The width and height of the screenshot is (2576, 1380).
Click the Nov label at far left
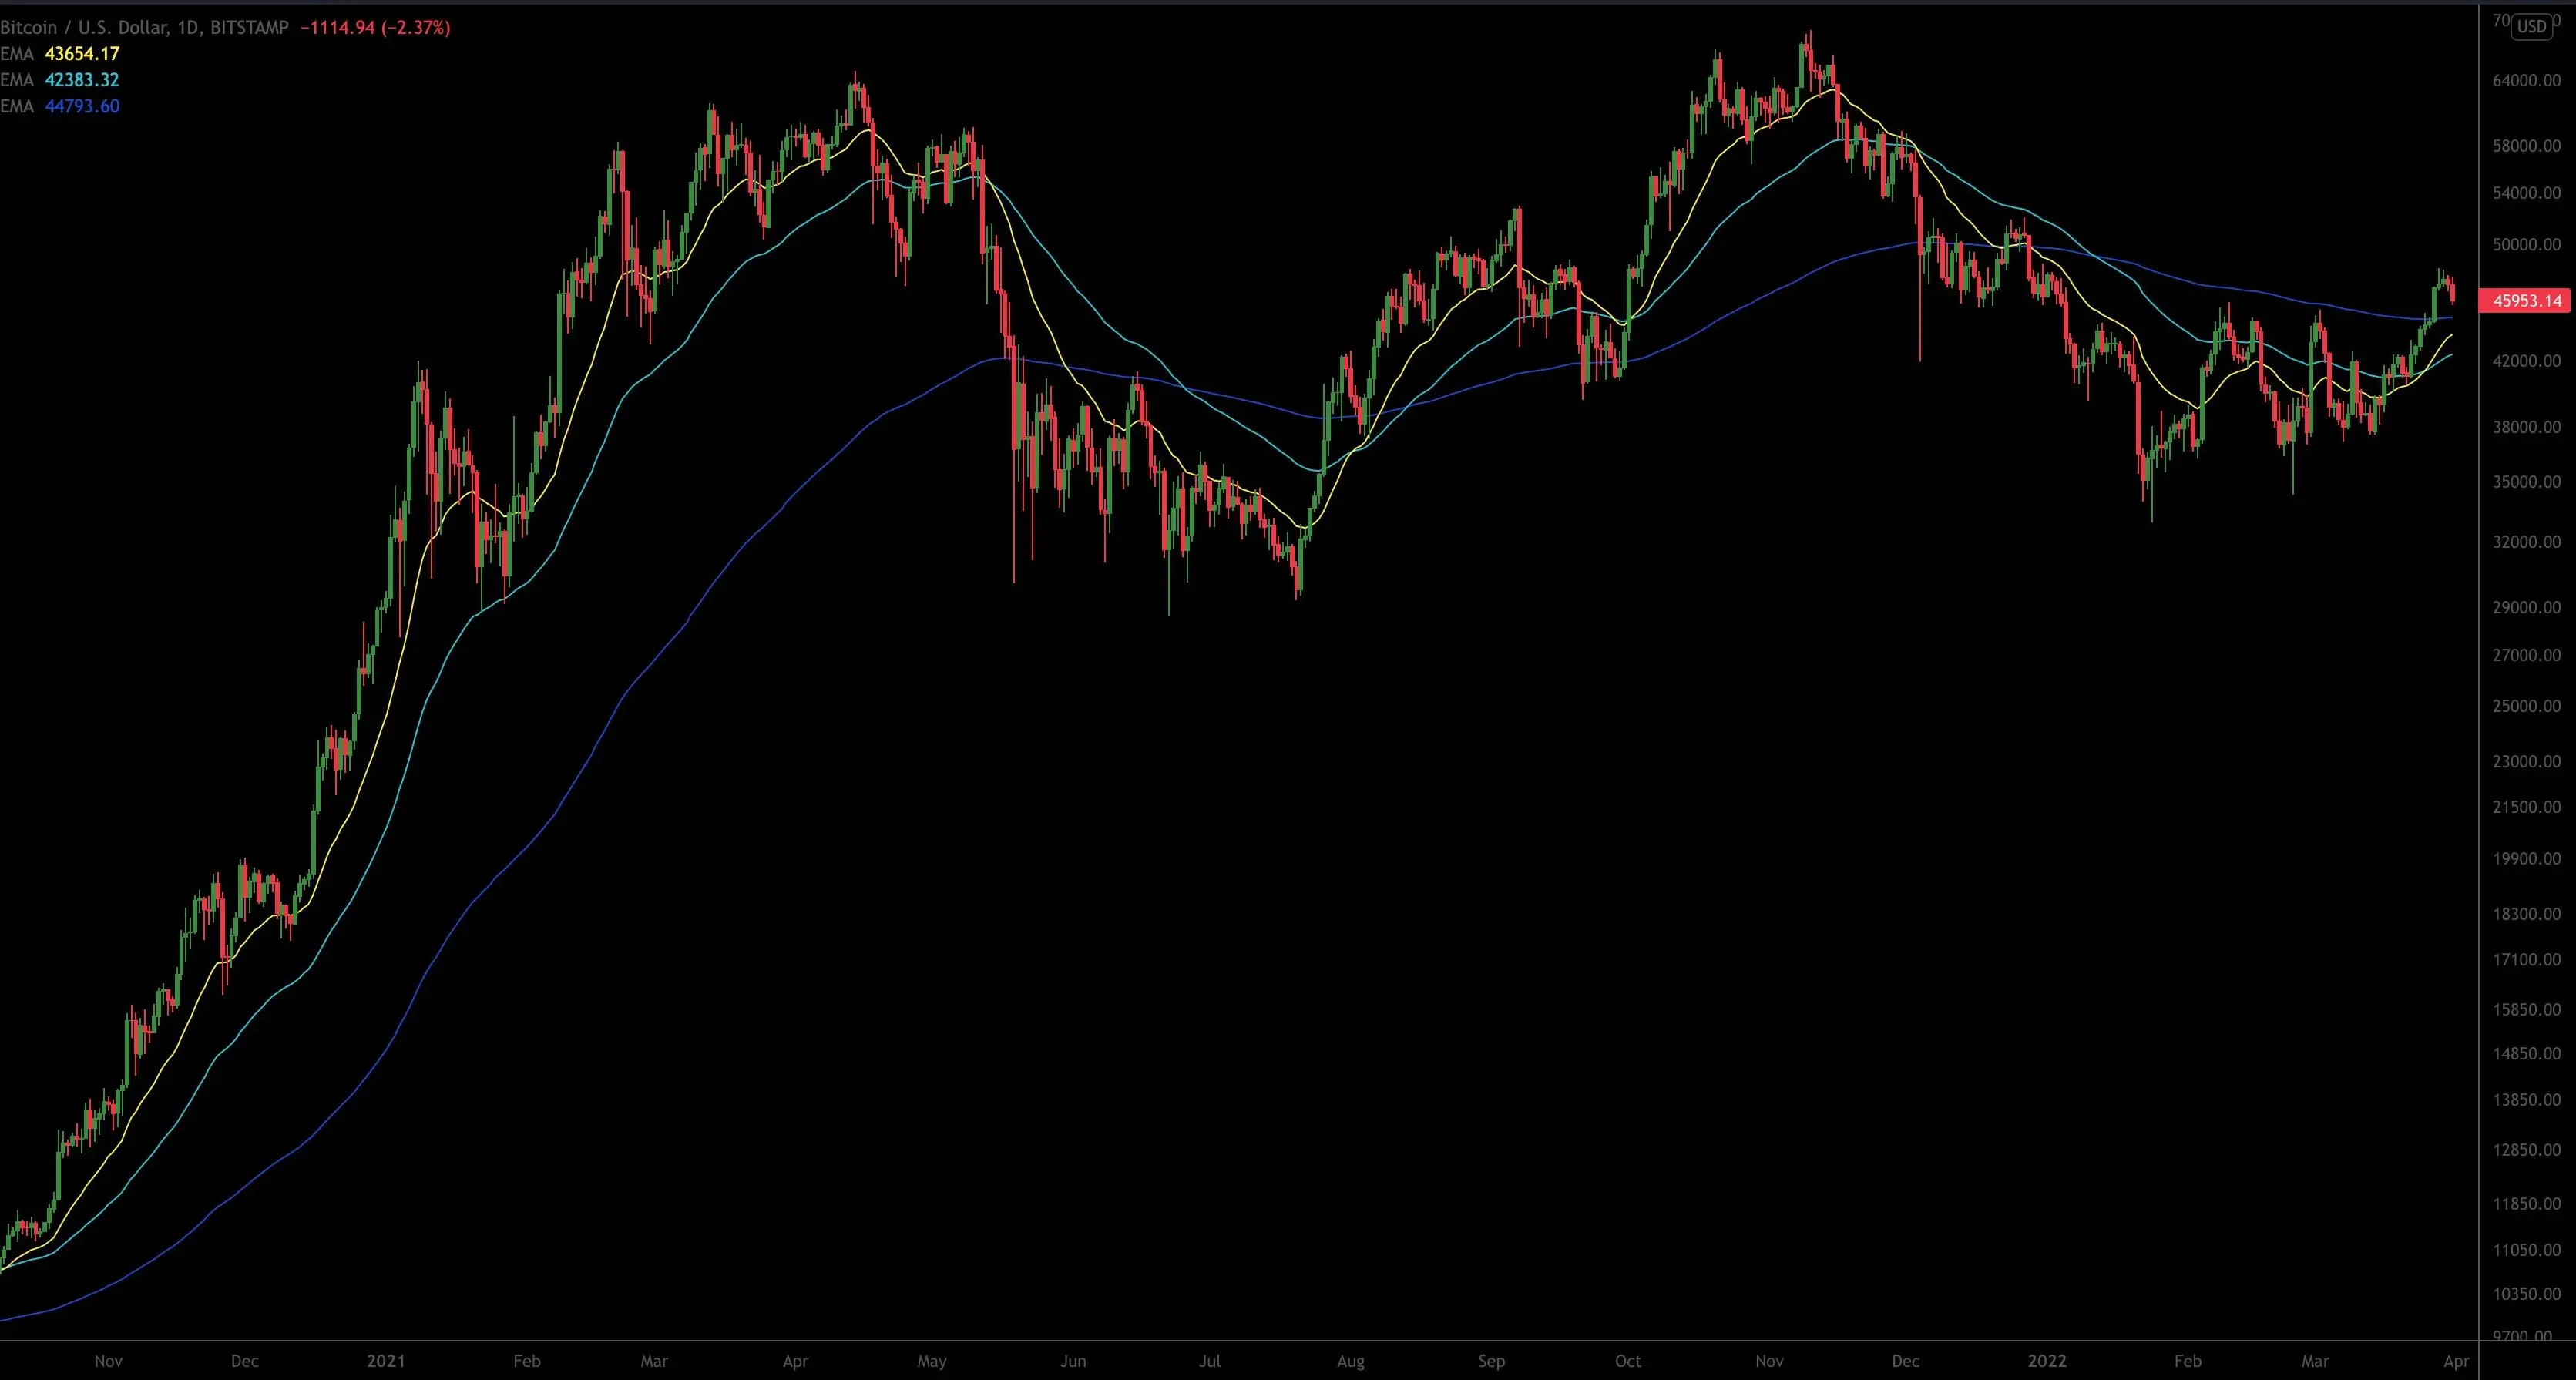coord(108,1361)
